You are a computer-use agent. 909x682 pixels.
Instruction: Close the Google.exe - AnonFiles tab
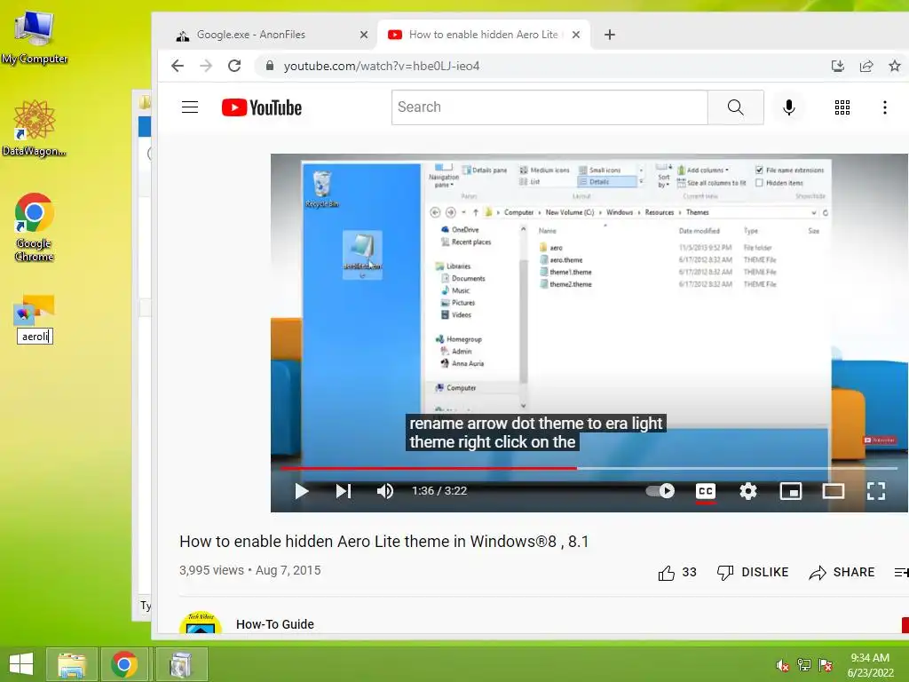[x=363, y=35]
